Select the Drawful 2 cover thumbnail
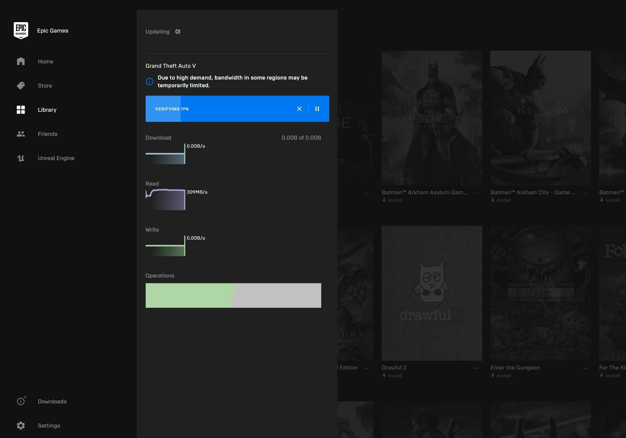The width and height of the screenshot is (626, 438). point(432,293)
